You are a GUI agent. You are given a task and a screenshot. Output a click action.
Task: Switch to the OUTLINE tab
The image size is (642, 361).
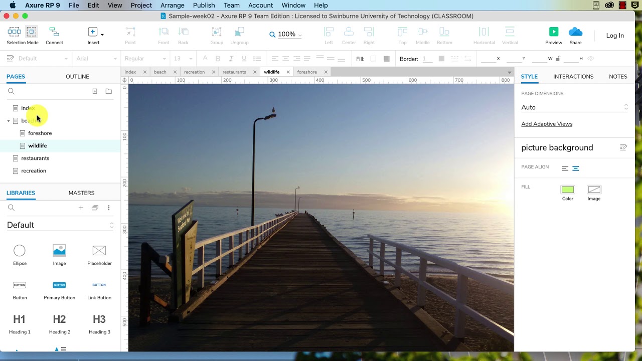77,77
